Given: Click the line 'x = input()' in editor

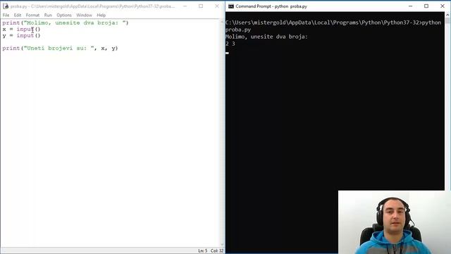Looking at the screenshot, I should coord(21,29).
